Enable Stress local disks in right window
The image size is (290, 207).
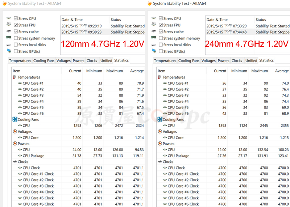click(161, 45)
